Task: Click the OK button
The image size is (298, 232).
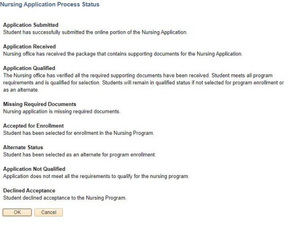Action: pyautogui.click(x=17, y=212)
